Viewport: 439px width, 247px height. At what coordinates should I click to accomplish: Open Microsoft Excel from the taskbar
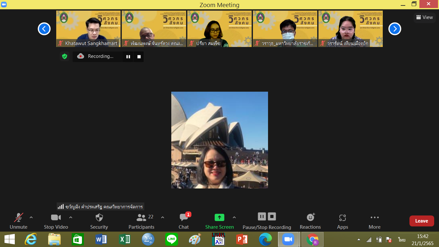click(125, 239)
